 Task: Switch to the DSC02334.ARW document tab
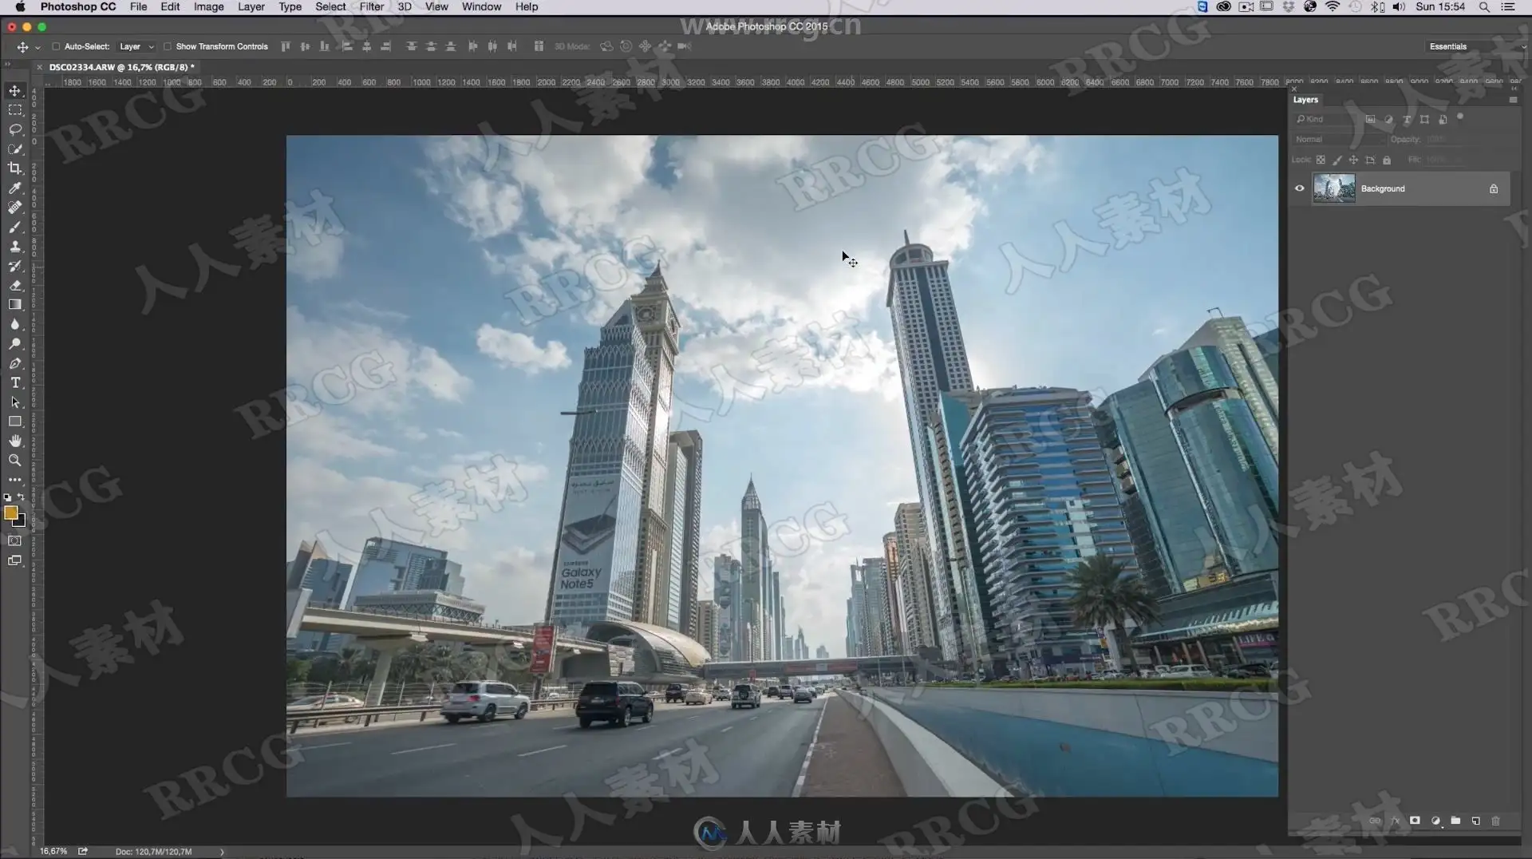[x=121, y=67]
